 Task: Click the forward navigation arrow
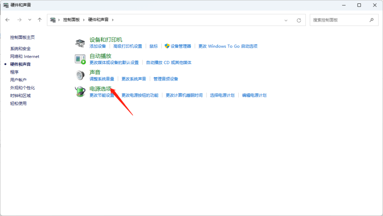pyautogui.click(x=19, y=20)
